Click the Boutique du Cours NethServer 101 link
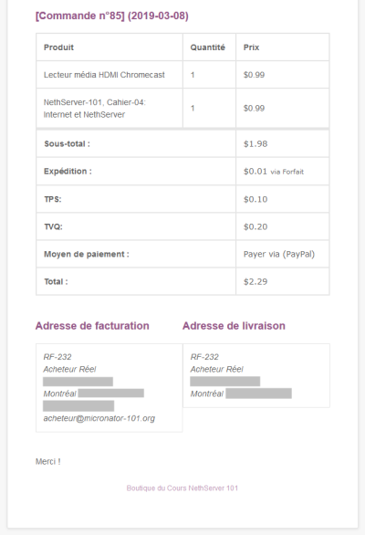Image resolution: width=365 pixels, height=535 pixels. [182, 488]
